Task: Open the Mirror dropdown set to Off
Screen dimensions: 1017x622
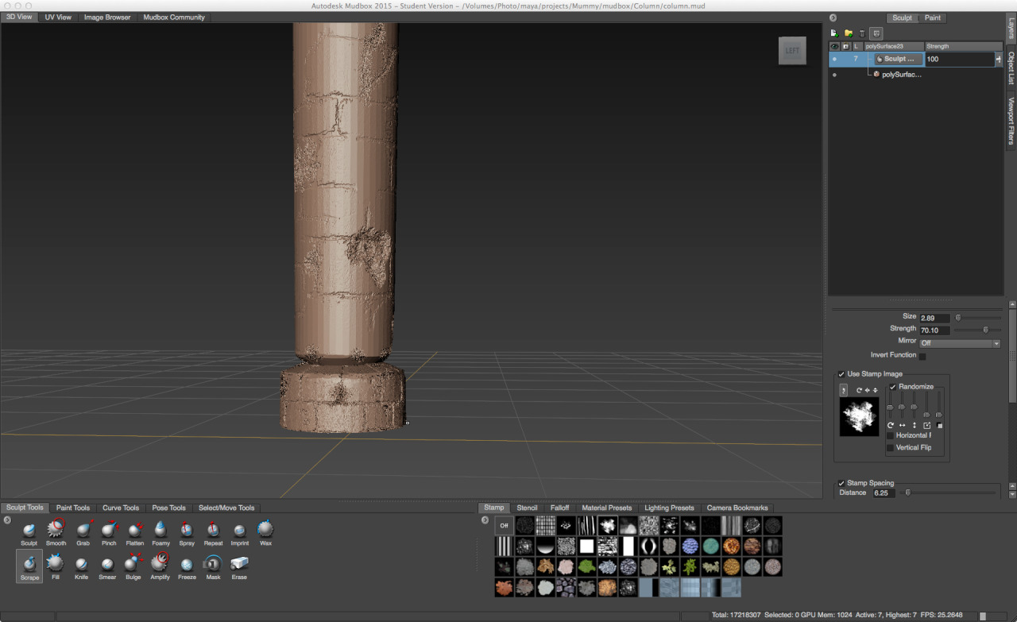Action: [960, 343]
